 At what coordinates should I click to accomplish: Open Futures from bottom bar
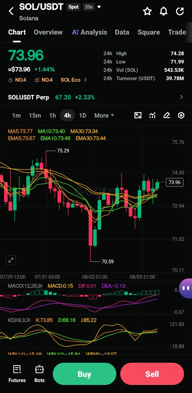point(17,374)
